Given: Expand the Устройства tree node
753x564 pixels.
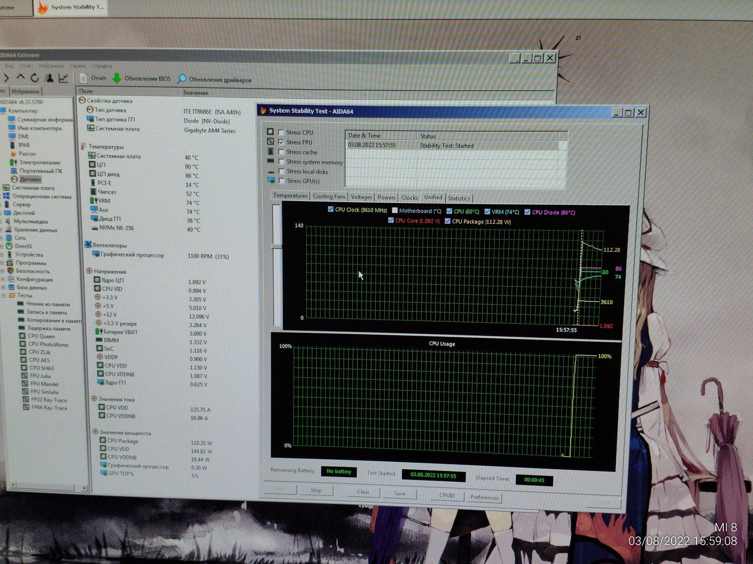Looking at the screenshot, I should point(2,255).
